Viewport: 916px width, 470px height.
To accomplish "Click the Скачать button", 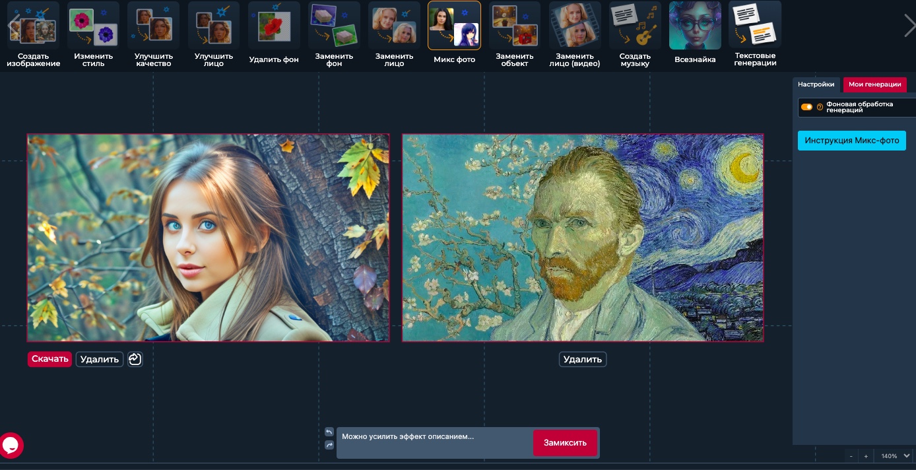I will click(49, 359).
